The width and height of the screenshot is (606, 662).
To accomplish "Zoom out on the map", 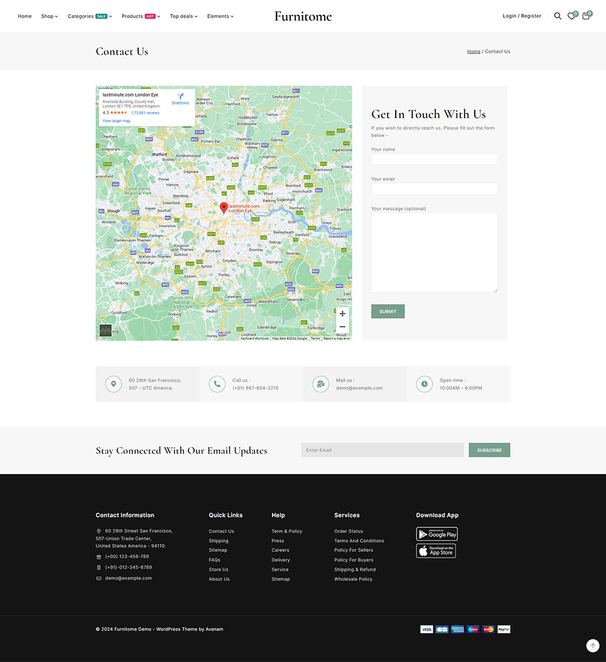I will point(342,327).
